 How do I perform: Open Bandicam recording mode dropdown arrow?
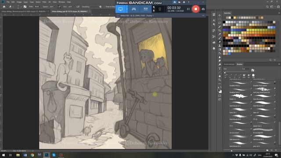click(127, 9)
